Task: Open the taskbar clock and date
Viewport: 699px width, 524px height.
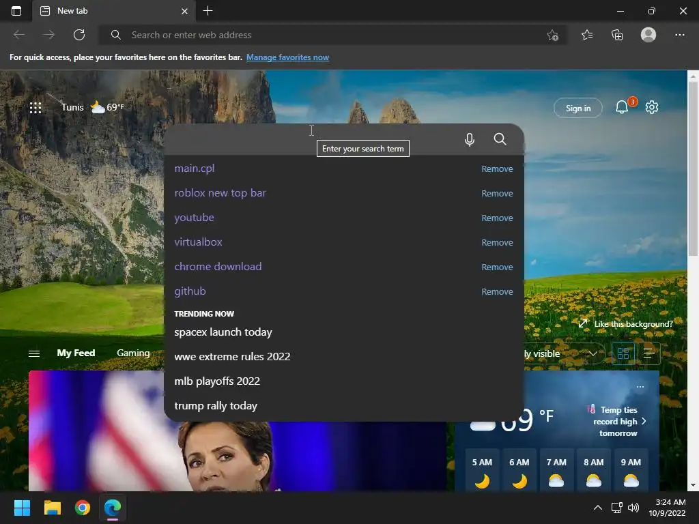Action: (x=667, y=508)
